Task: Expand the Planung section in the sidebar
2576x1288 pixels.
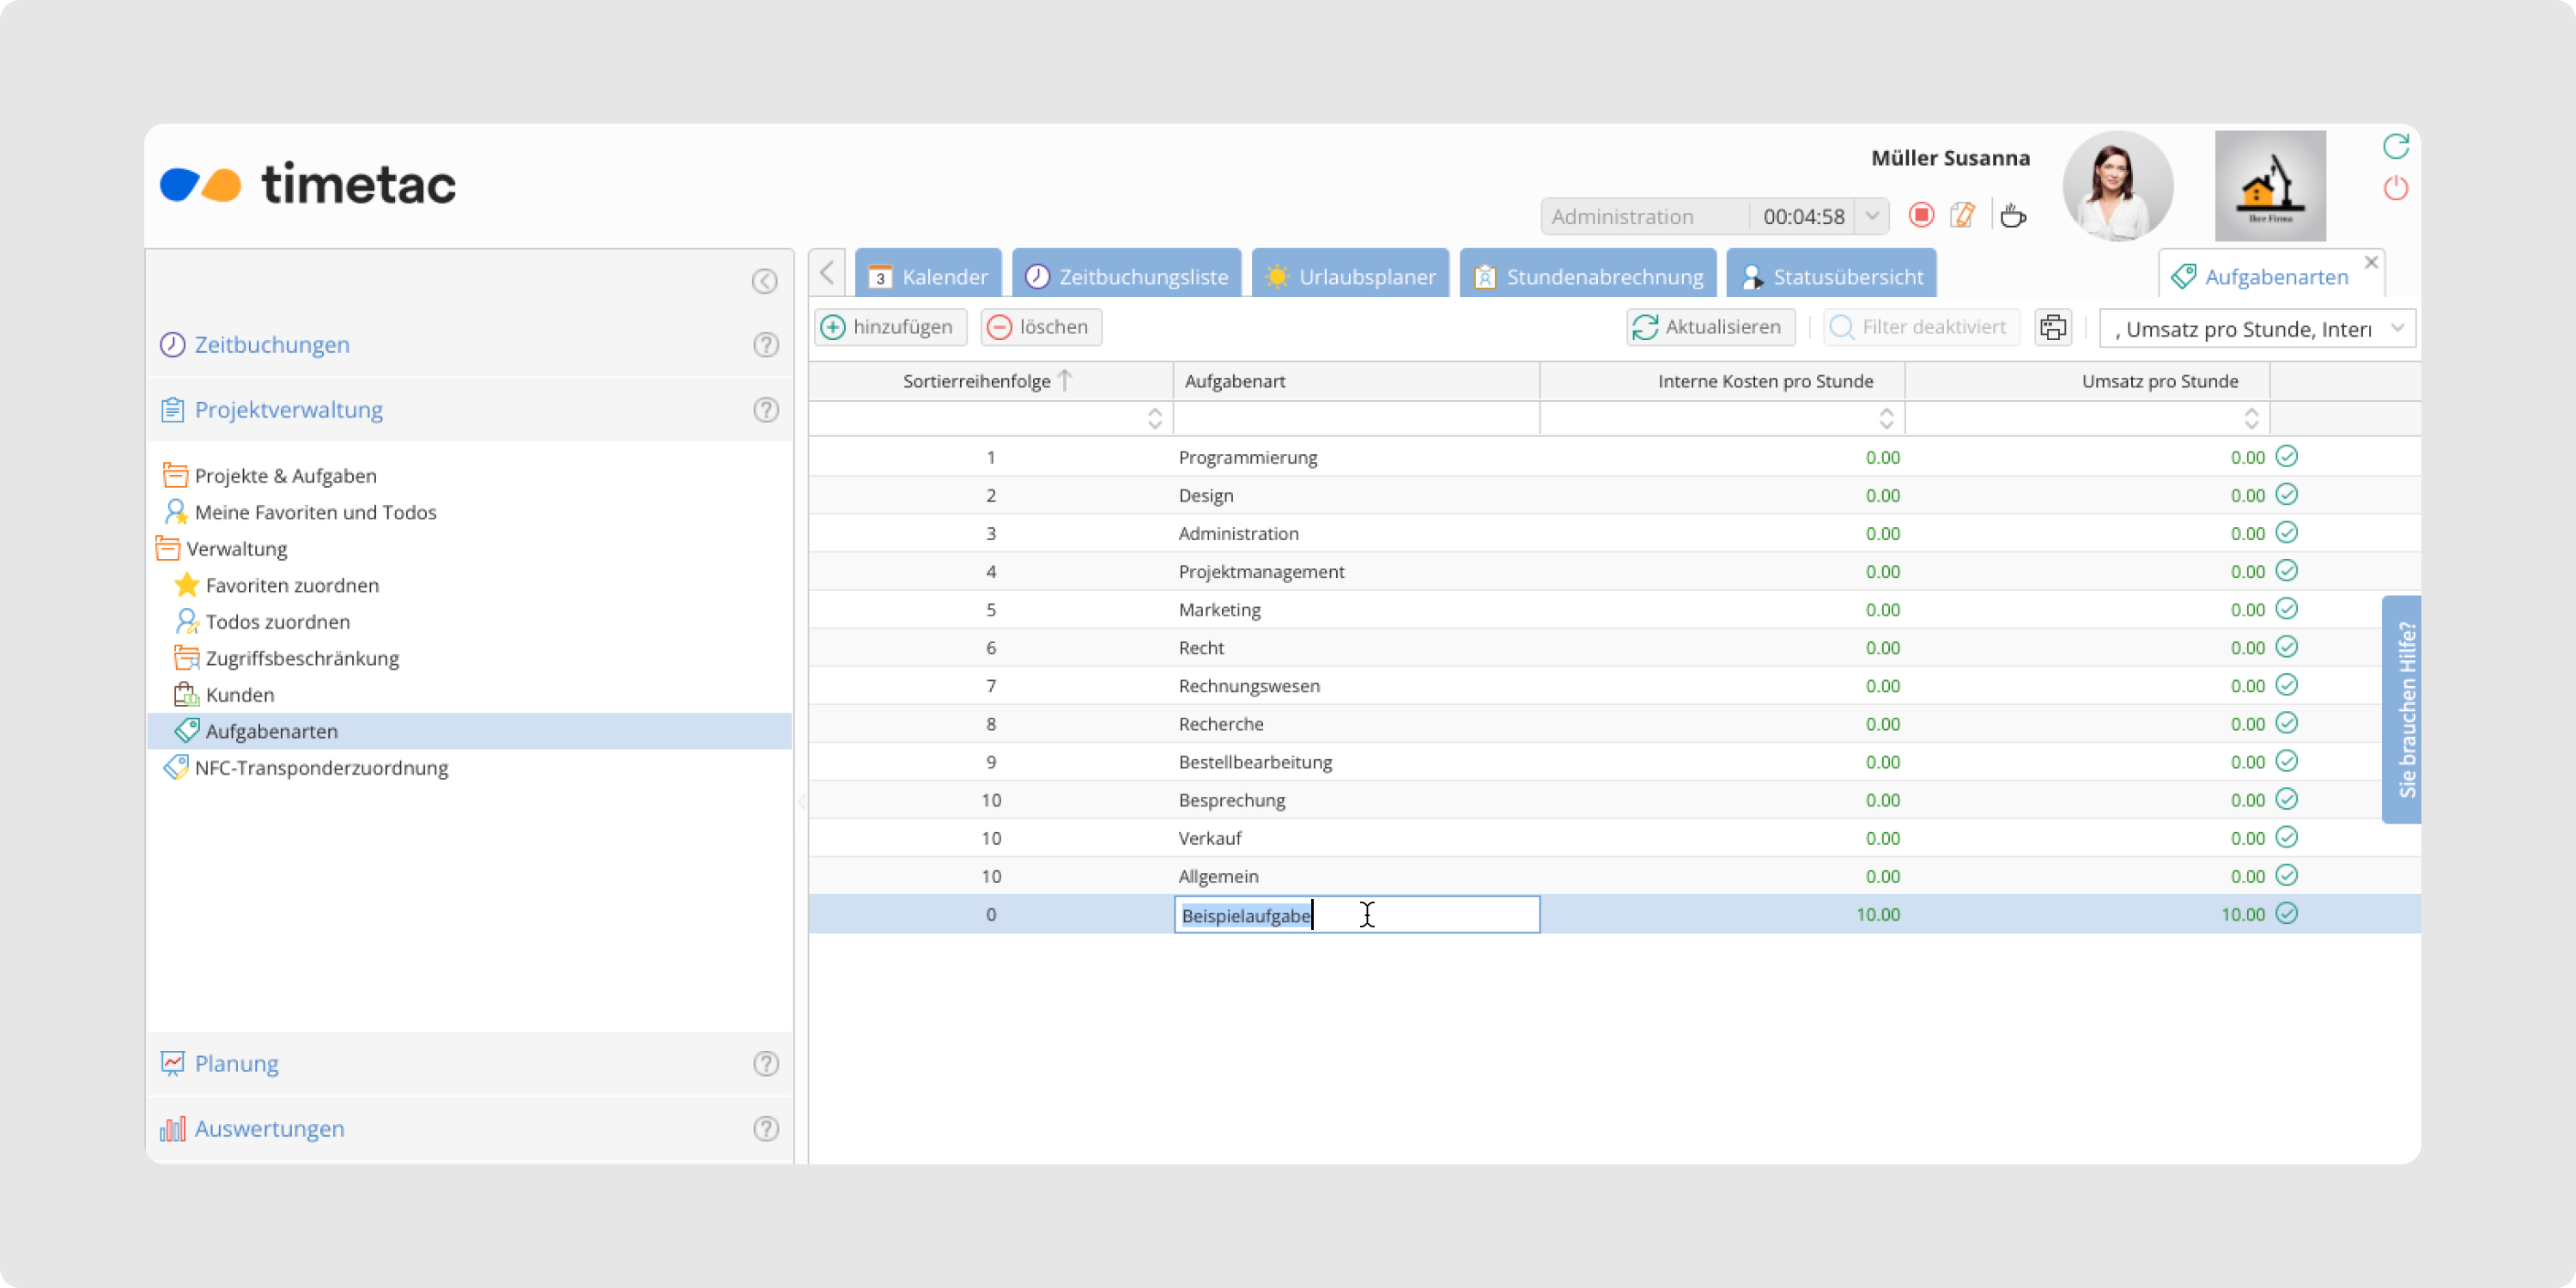Action: 237,1063
